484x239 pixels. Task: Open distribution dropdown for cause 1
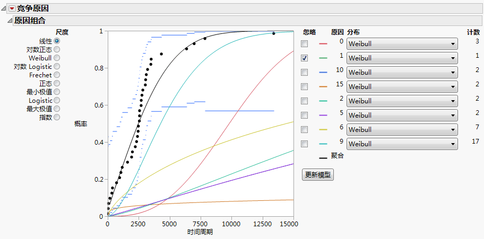(402, 58)
